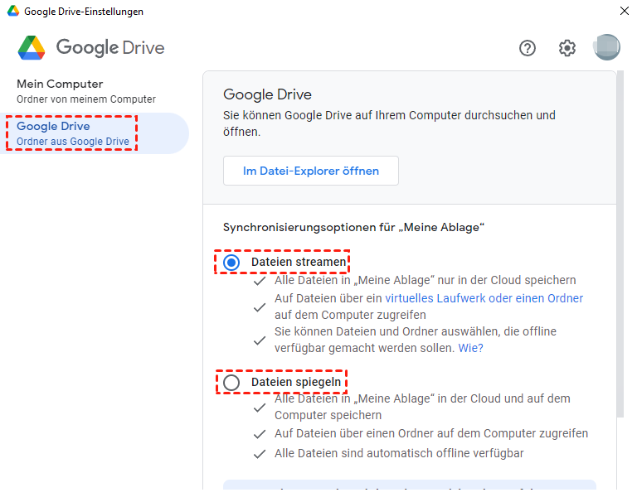The height and width of the screenshot is (502, 637).
Task: Close the Google Drive-Einstellungen window
Action: click(624, 12)
